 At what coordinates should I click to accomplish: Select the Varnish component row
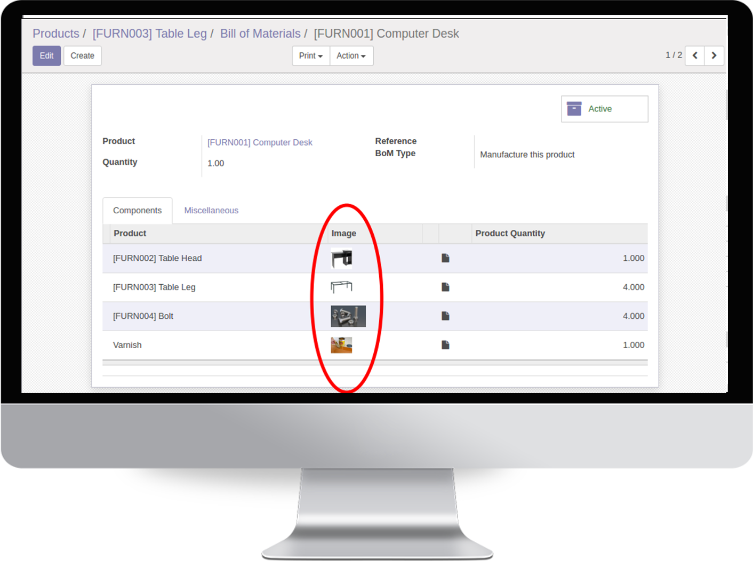tap(375, 345)
